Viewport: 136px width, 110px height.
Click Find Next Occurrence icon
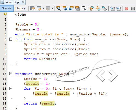71,9
